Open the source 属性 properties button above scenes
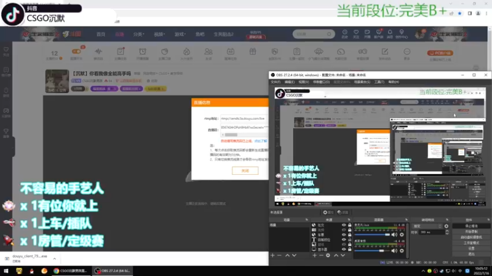 point(328,212)
